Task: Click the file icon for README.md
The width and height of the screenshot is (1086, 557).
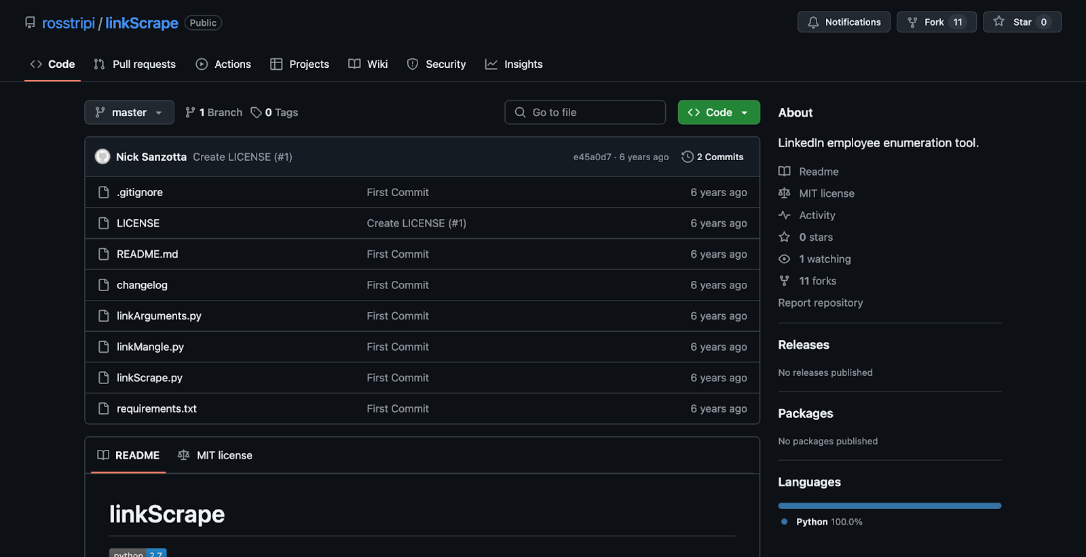Action: point(104,254)
